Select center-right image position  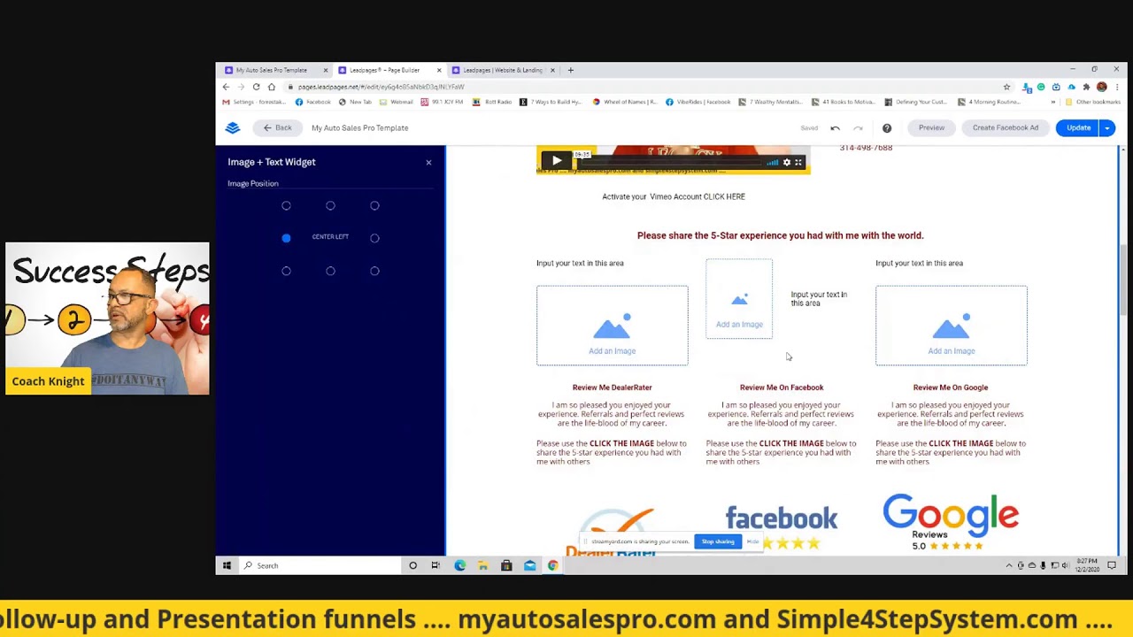pyautogui.click(x=374, y=237)
